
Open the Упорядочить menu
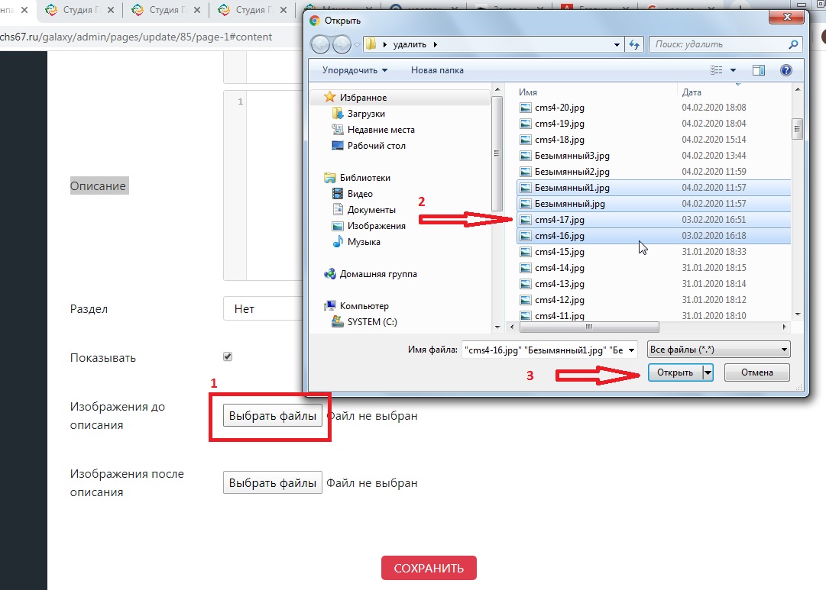click(x=355, y=70)
